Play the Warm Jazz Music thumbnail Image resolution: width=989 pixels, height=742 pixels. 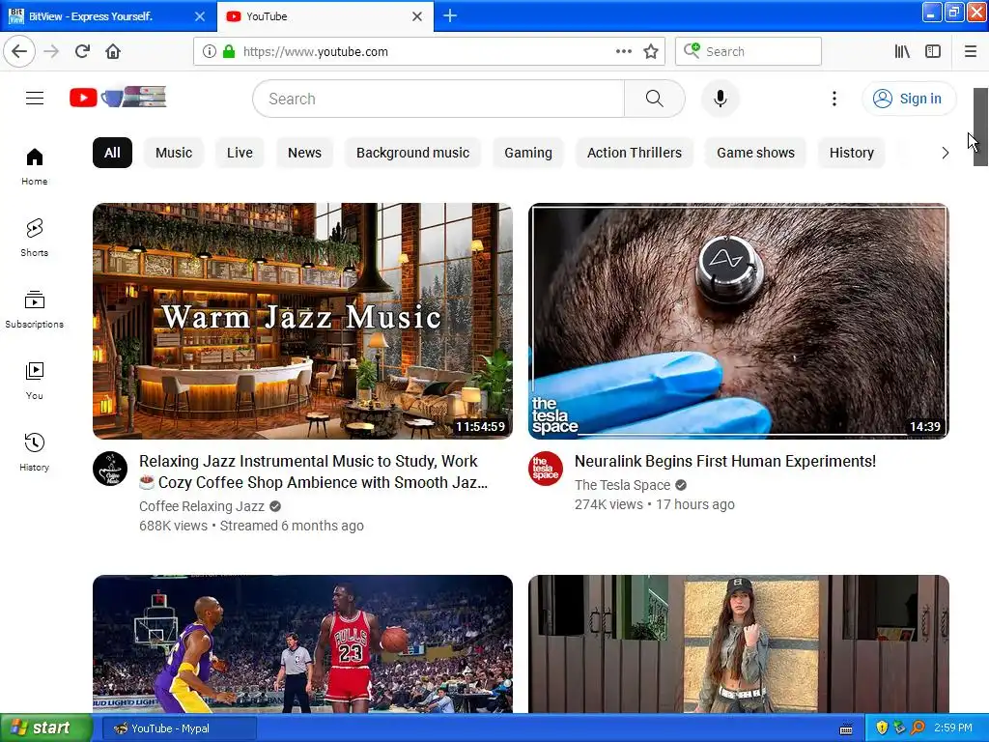pyautogui.click(x=302, y=321)
